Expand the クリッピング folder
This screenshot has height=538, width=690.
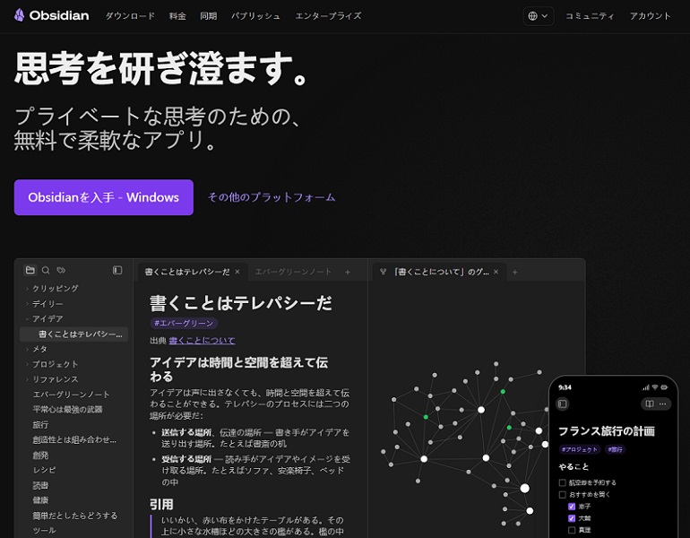[28, 289]
